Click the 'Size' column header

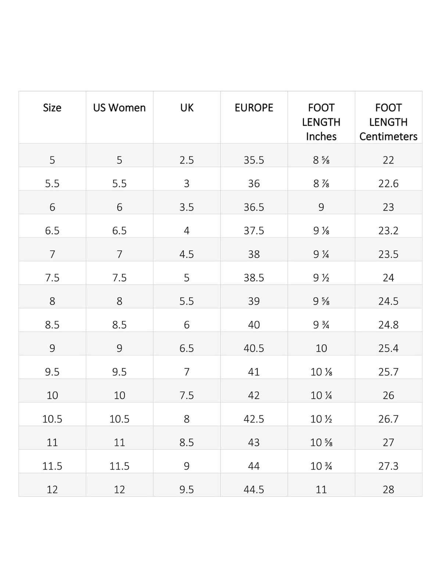(x=52, y=108)
